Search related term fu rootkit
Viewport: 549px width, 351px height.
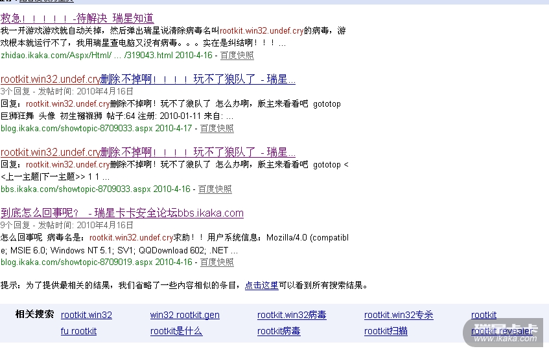point(79,331)
